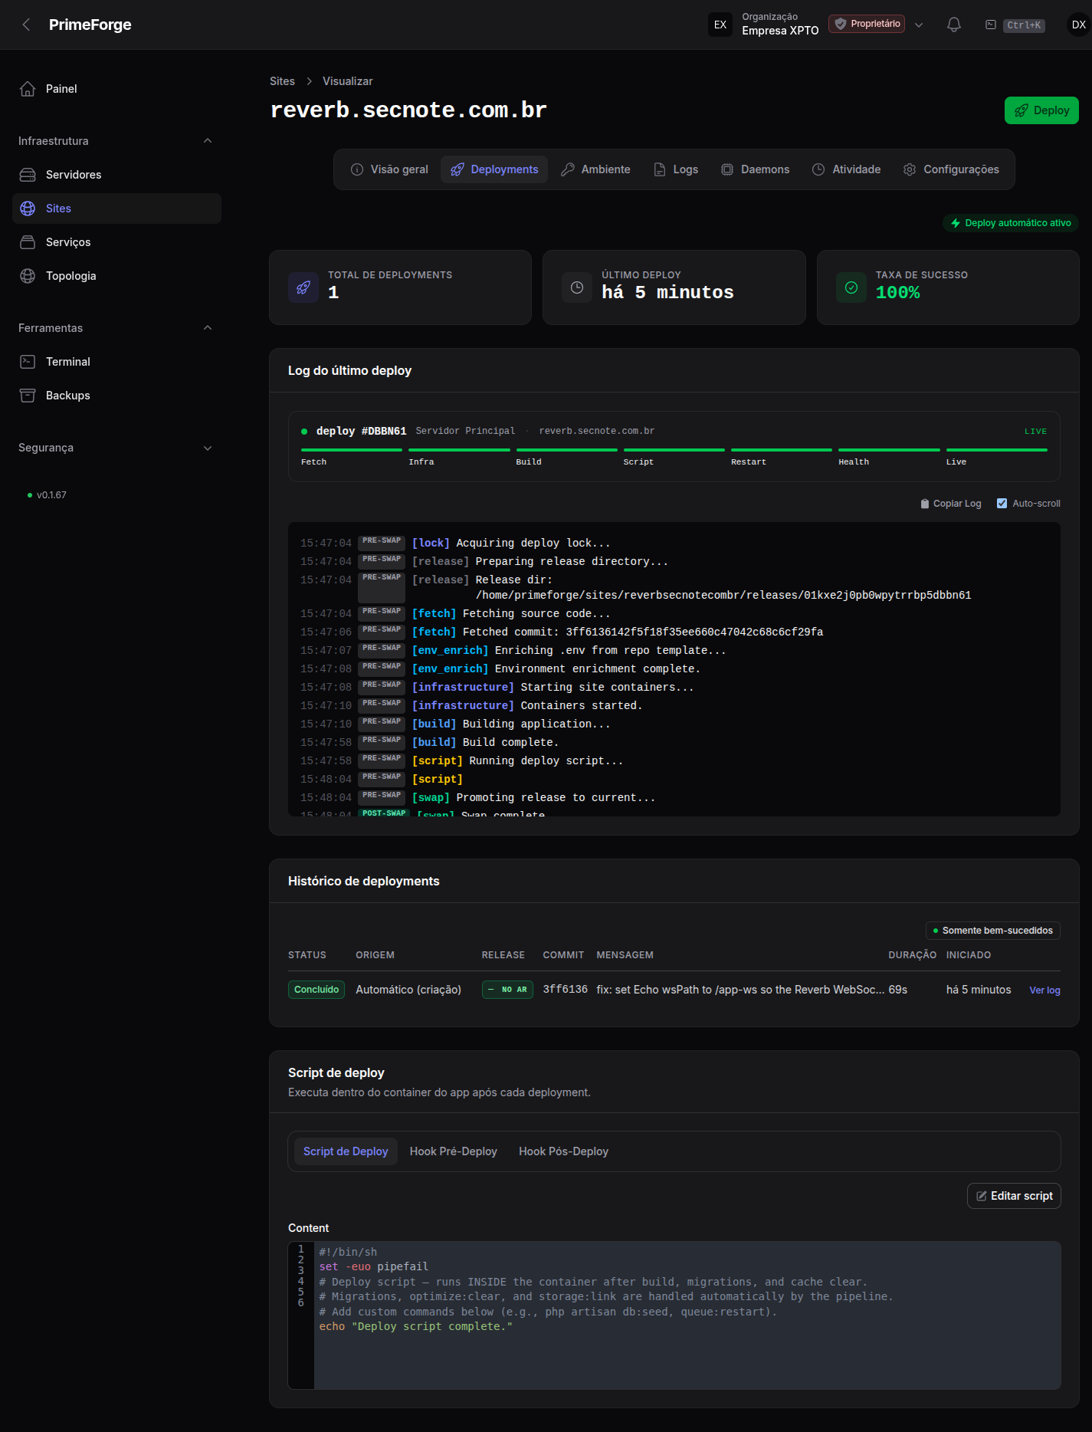Click the Health stage progress bar

[889, 450]
